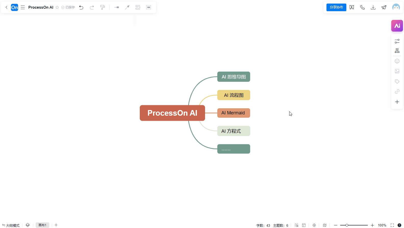Open the layers list of canvases

click(x=28, y=225)
